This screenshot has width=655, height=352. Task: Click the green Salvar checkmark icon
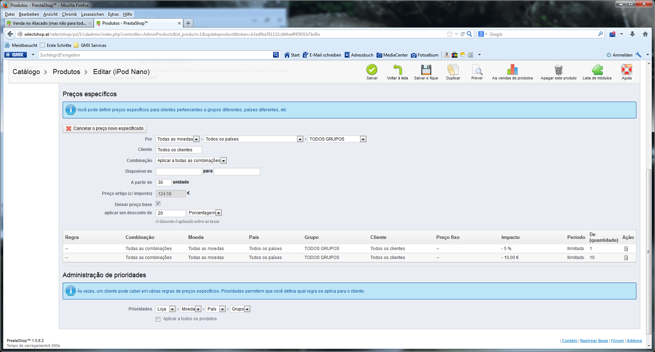[372, 69]
